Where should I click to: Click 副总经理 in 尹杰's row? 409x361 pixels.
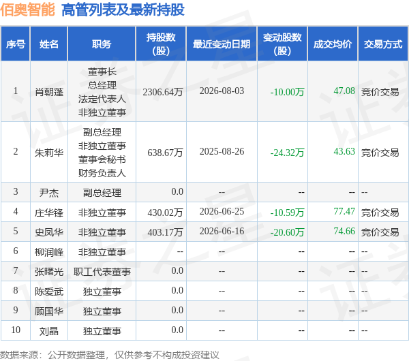102,193
